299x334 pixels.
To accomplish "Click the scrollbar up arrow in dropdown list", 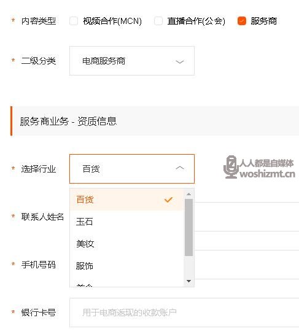I will (x=188, y=194).
